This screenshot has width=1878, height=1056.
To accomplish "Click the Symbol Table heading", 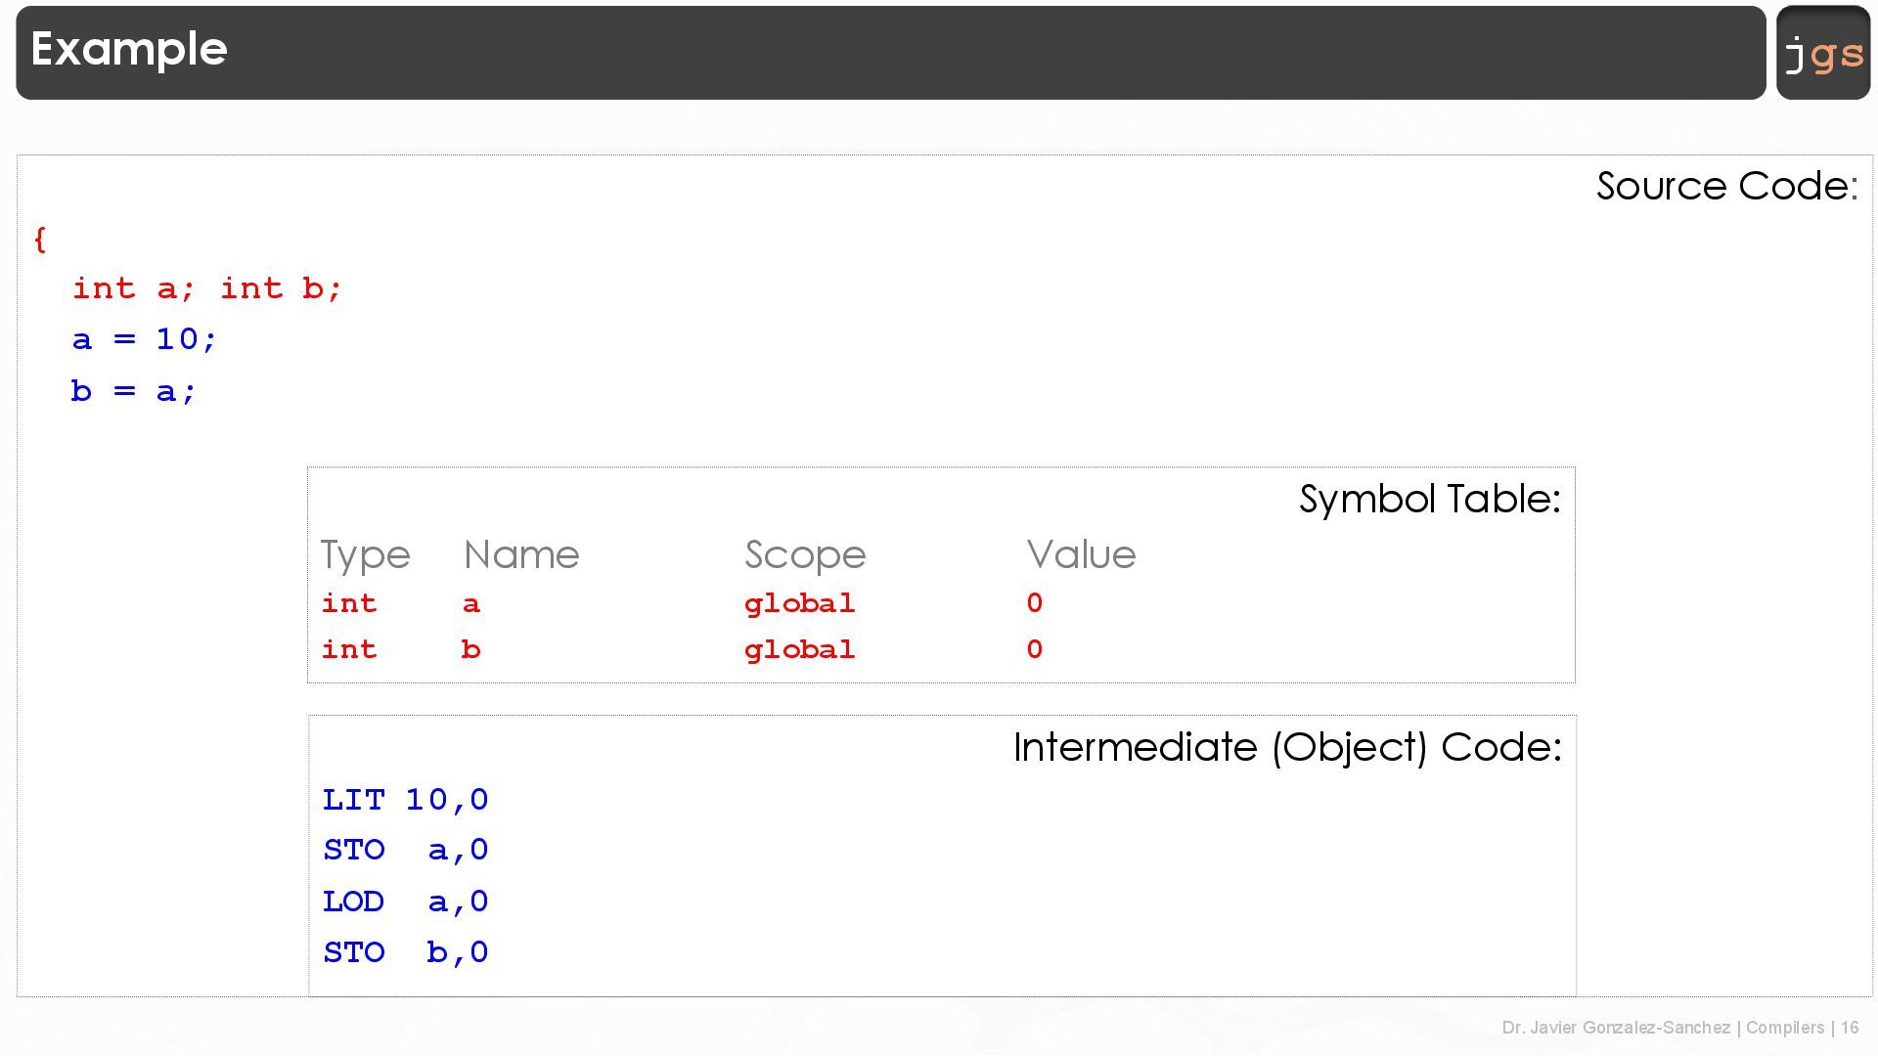I will (x=1429, y=499).
